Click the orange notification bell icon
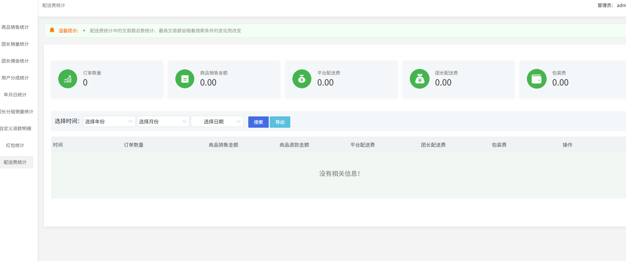The height and width of the screenshot is (261, 626). pos(52,30)
